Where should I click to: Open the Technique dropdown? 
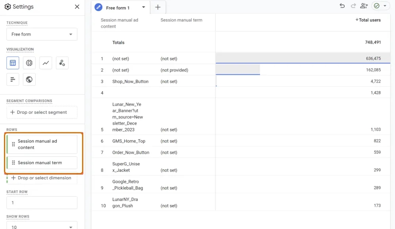coord(42,34)
